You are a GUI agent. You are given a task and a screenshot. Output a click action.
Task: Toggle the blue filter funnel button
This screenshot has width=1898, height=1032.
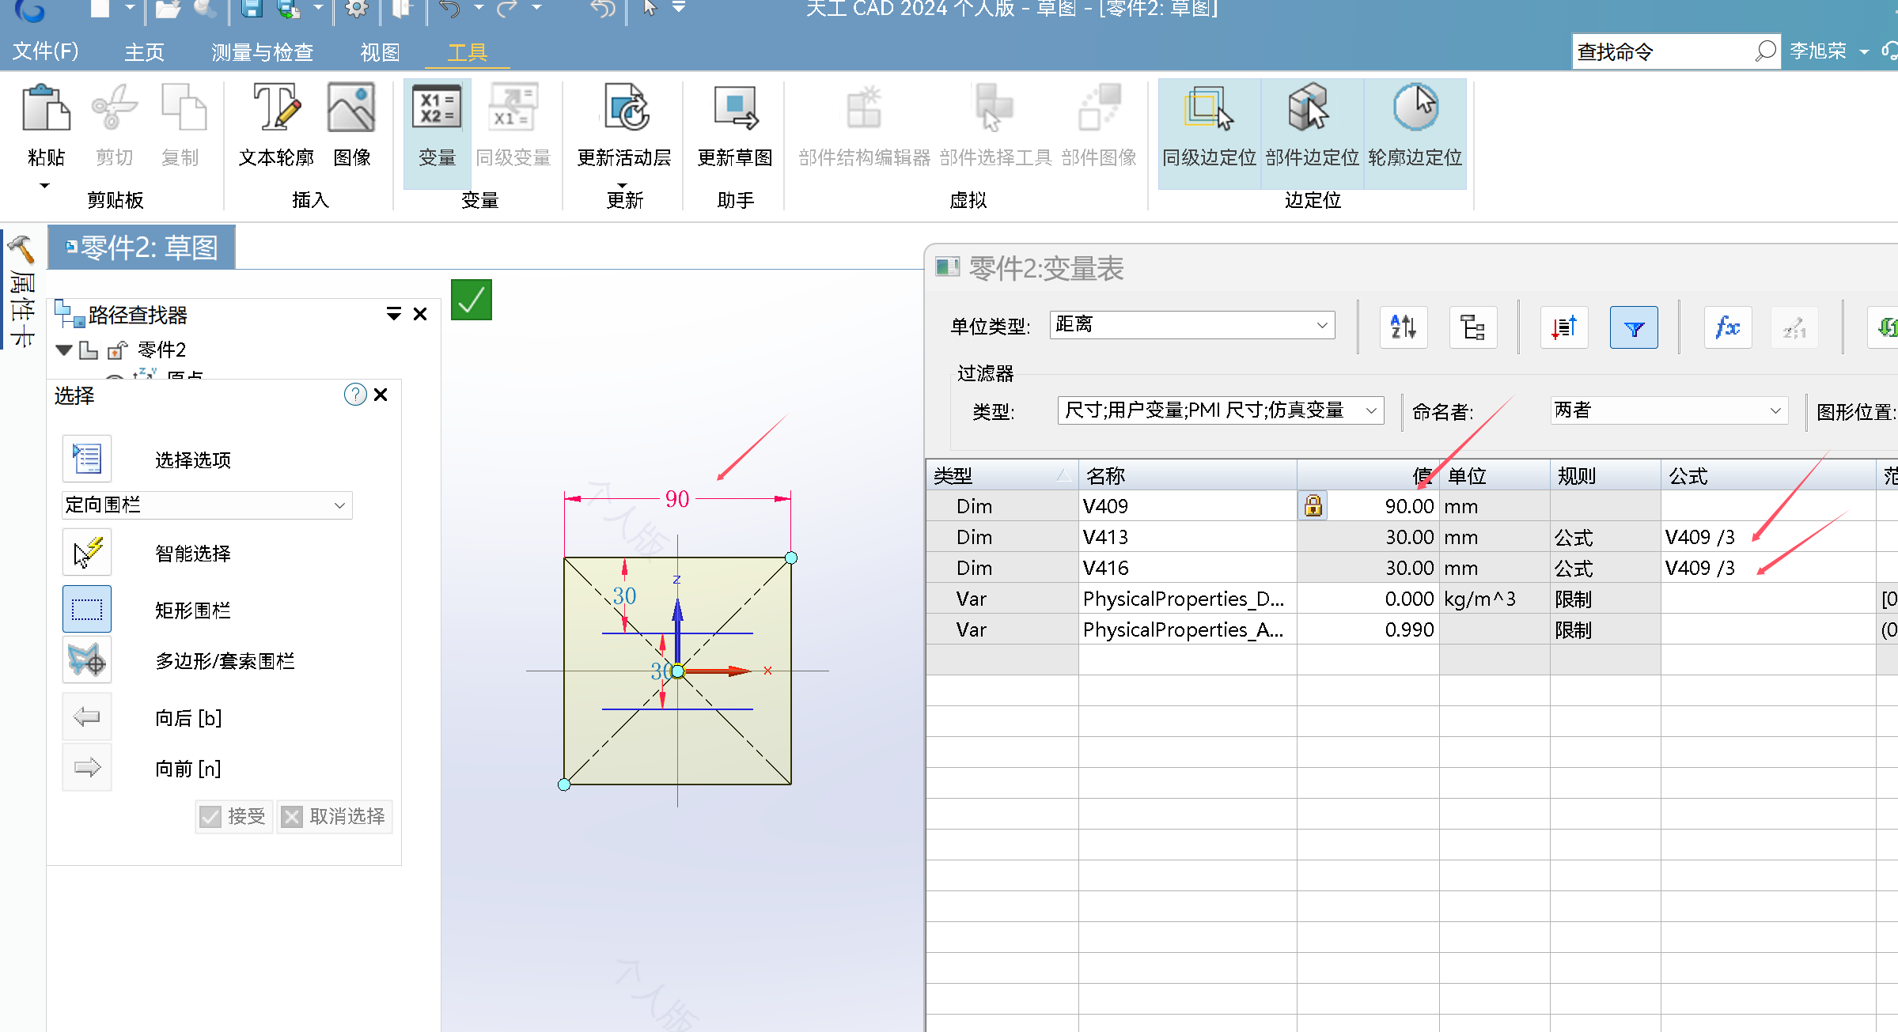1634,327
